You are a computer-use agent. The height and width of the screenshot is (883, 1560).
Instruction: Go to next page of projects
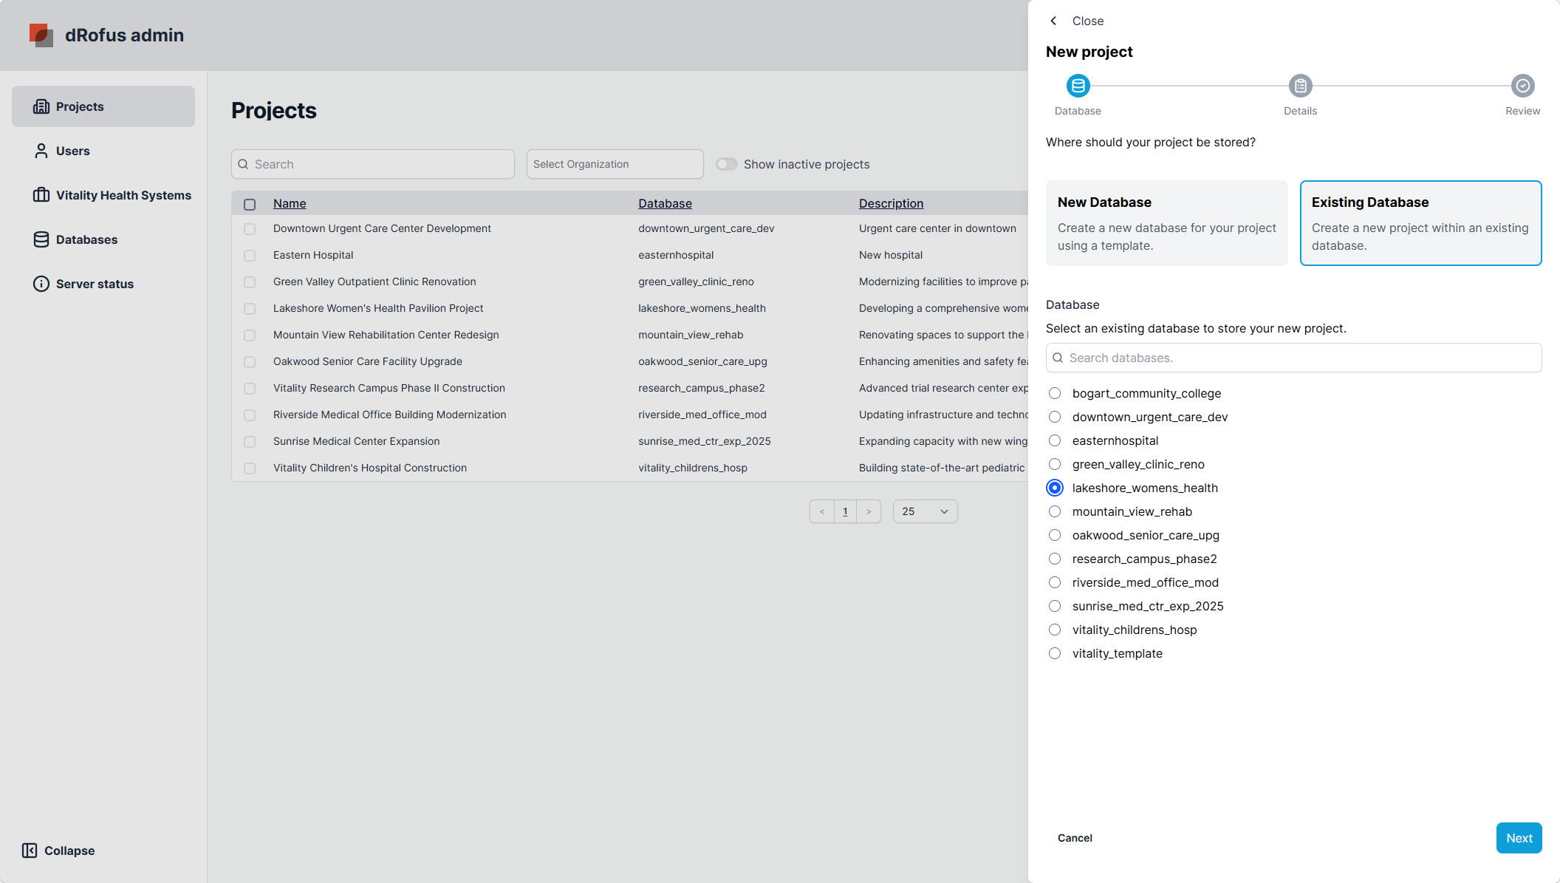(x=869, y=511)
